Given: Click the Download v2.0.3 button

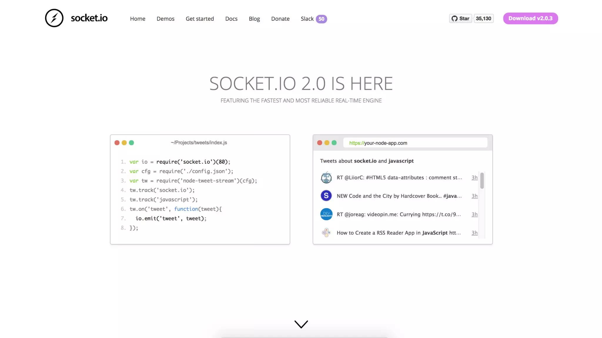Looking at the screenshot, I should pos(530,18).
